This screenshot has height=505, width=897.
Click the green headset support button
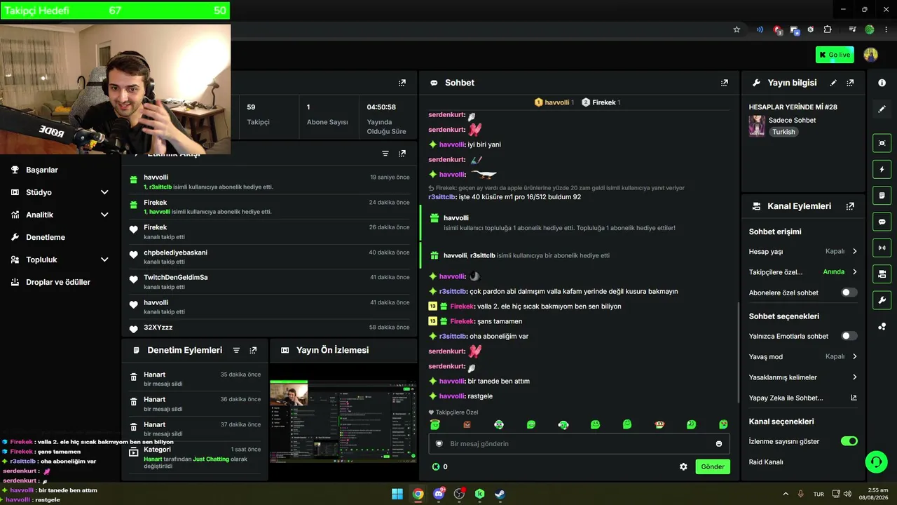pyautogui.click(x=876, y=462)
